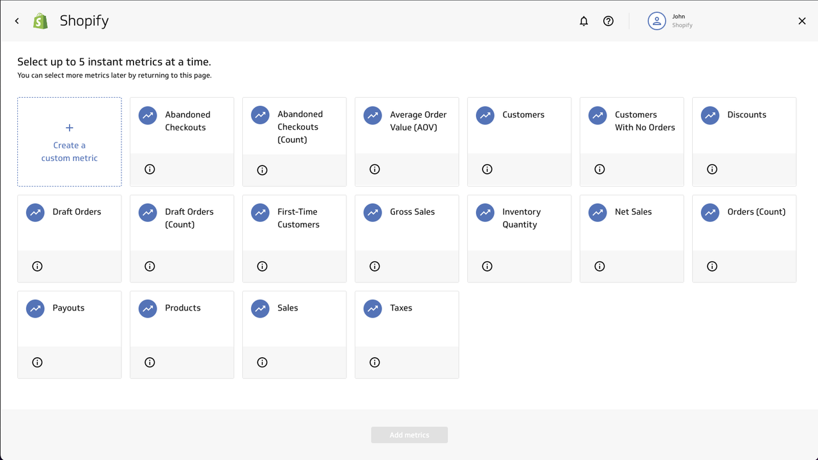The image size is (818, 460).
Task: Click Create a custom metric
Action: click(69, 142)
